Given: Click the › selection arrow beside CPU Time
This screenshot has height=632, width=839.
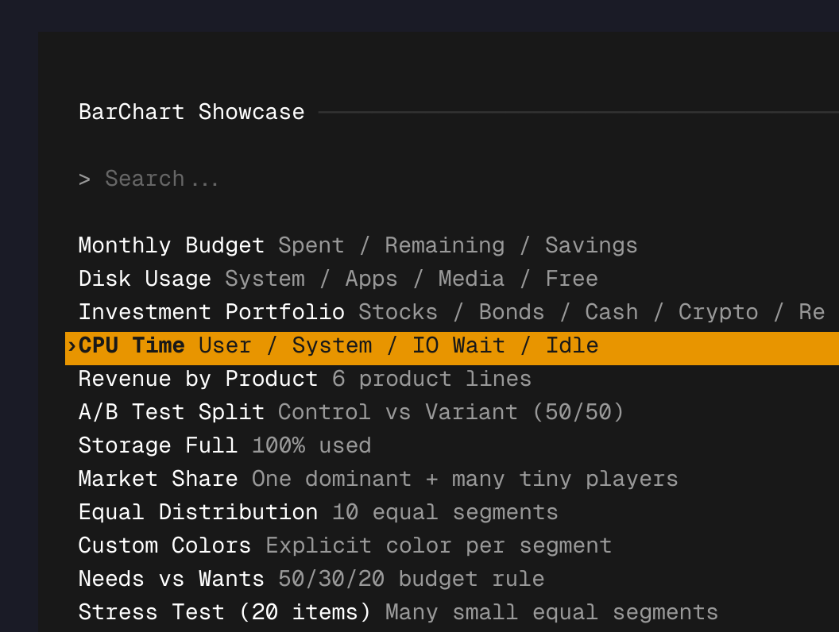Looking at the screenshot, I should coord(72,346).
